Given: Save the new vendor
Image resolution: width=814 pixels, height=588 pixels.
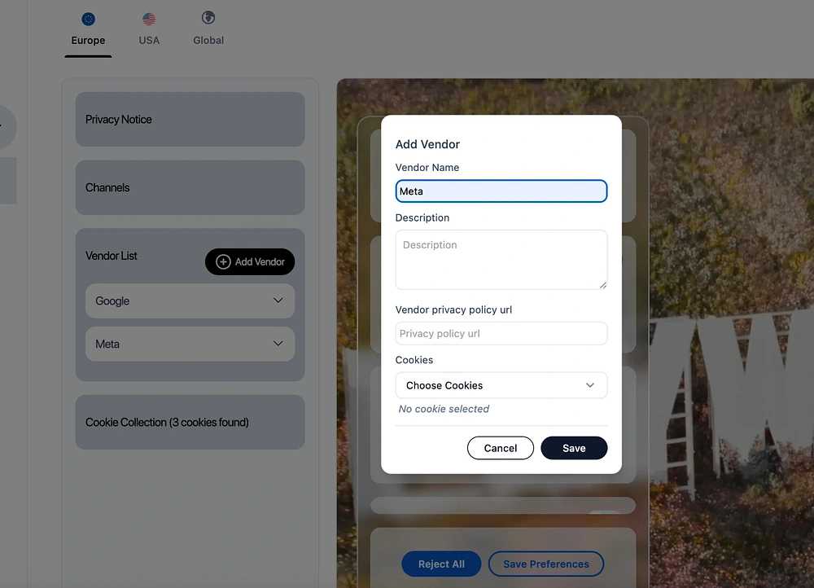Looking at the screenshot, I should click(x=574, y=448).
